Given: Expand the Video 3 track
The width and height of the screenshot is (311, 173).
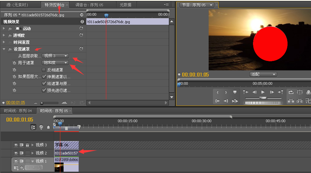Looking at the screenshot, I should 33,145.
